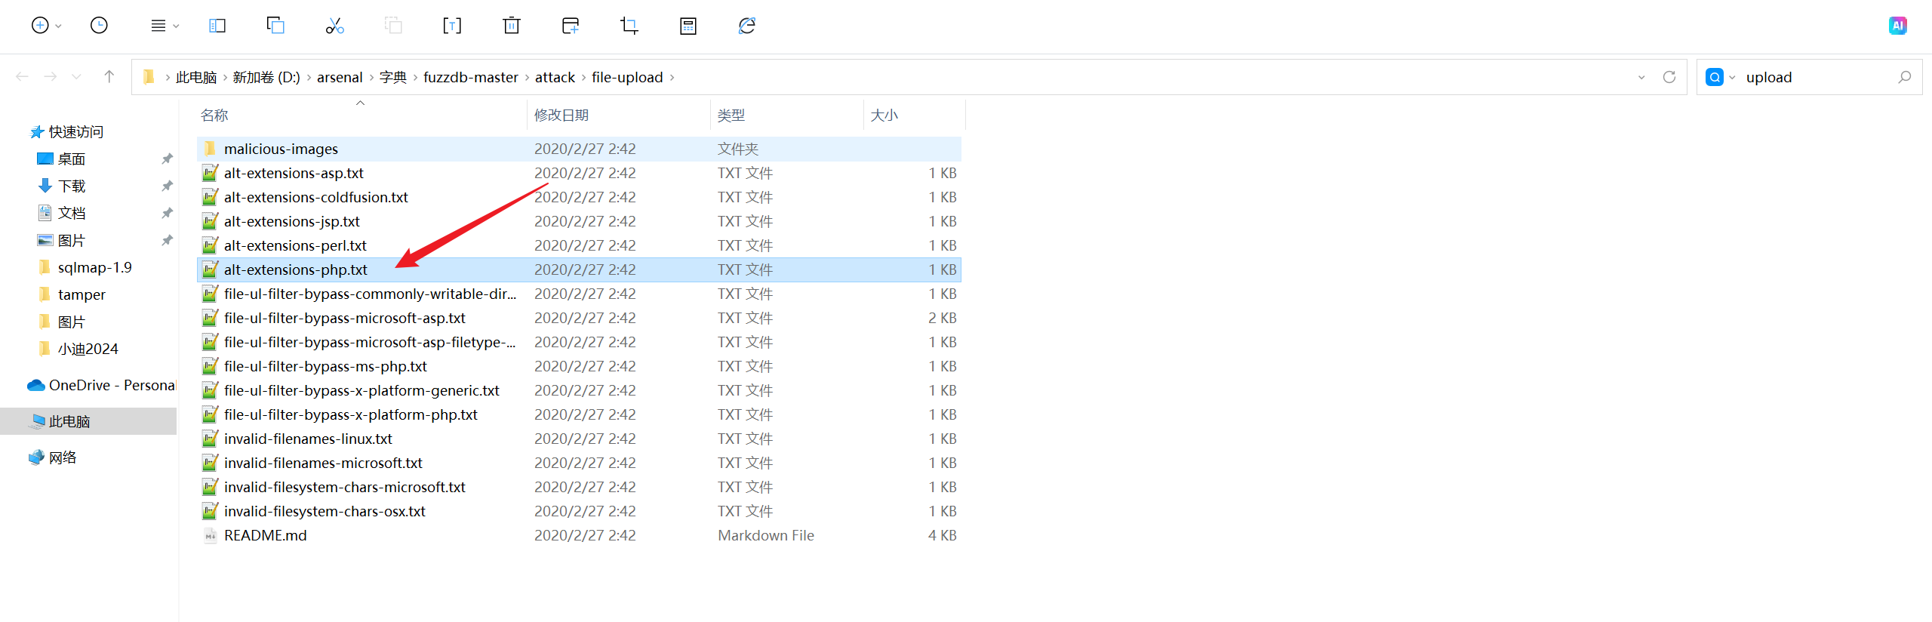Expand chevron between attack and file-upload
1932x622 pixels.
tap(583, 77)
